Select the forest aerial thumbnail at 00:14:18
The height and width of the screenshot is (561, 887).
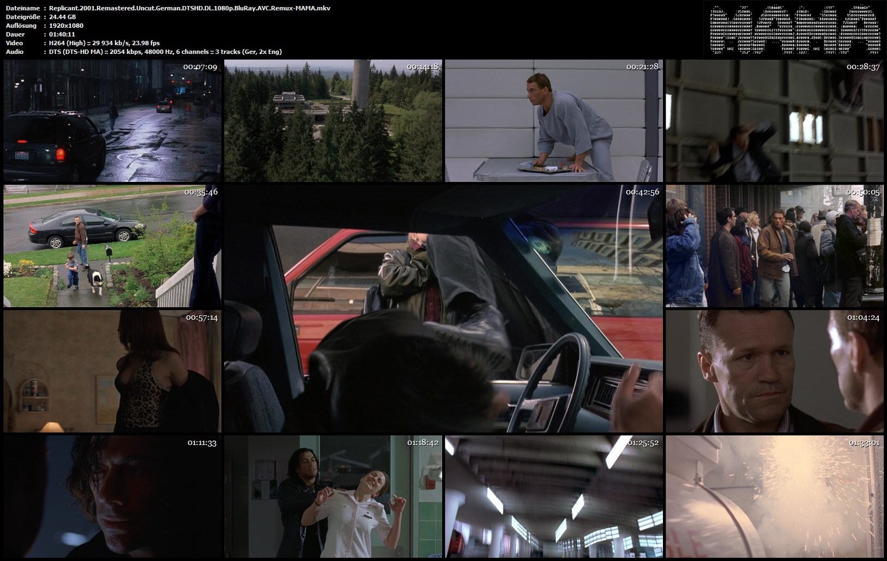[x=333, y=121]
